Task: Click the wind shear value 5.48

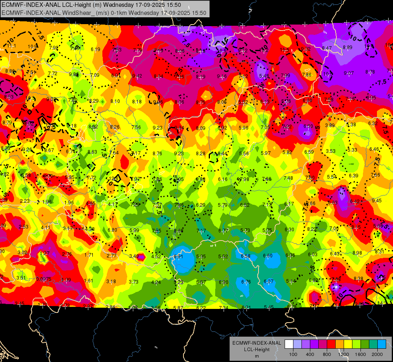Action: click(x=264, y=76)
